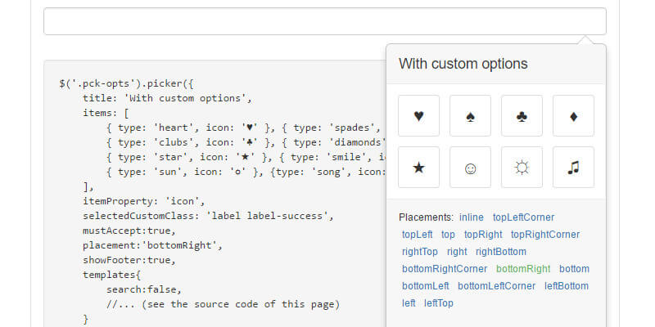This screenshot has height=327, width=655.
Task: Change placement to bottomLeftCorner
Action: [496, 286]
